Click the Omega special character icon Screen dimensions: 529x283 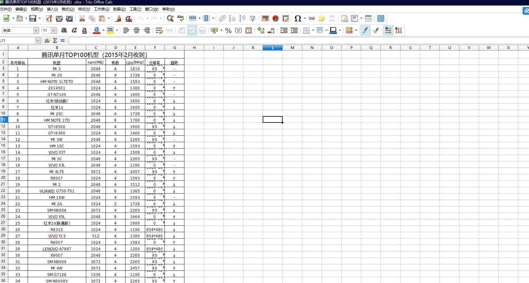(x=298, y=18)
